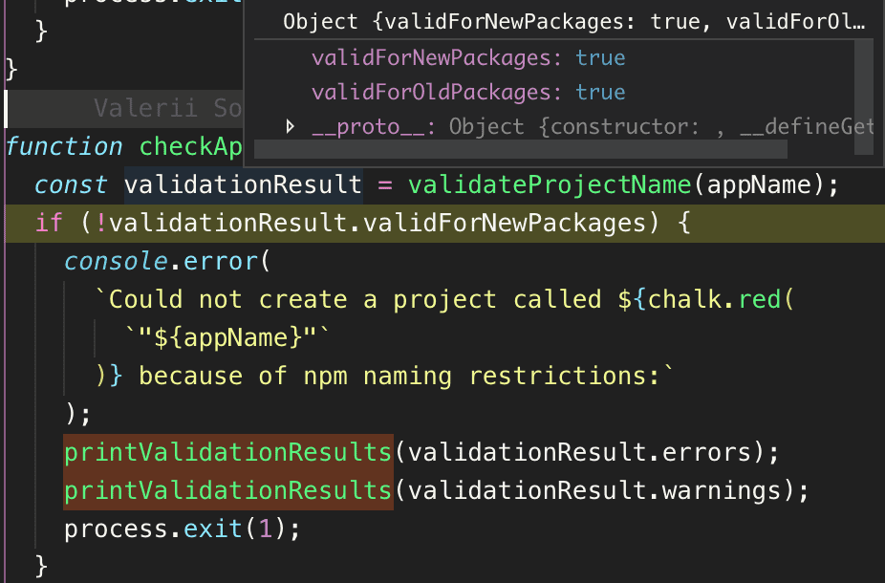Click the if keyword on the highlighted debug line
Viewport: 885px width, 583px height.
(49, 223)
